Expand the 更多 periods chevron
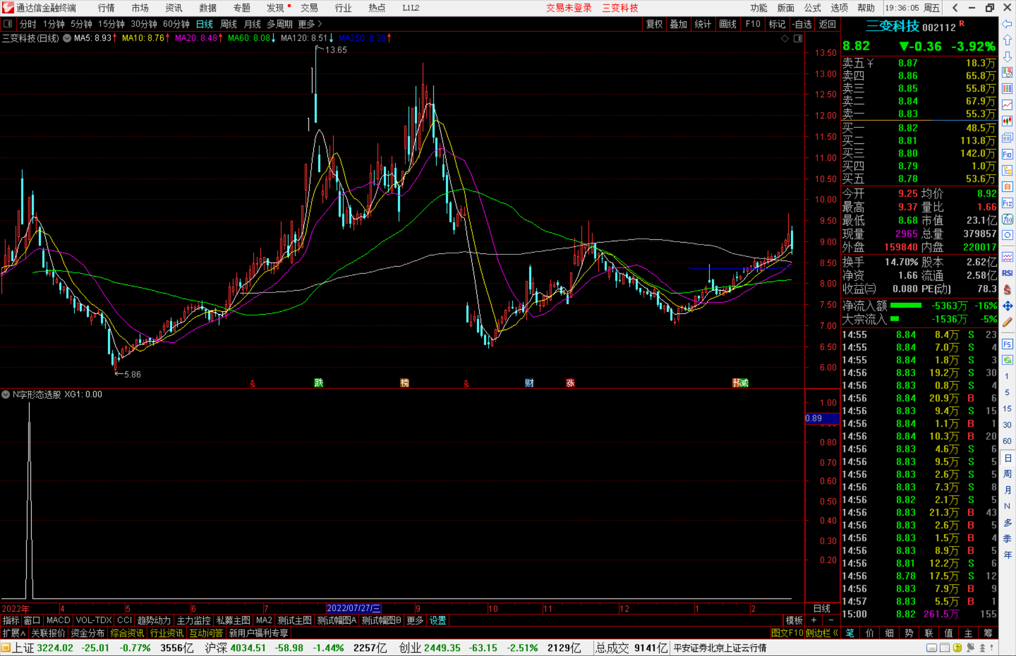The image size is (1016, 656). coord(320,24)
